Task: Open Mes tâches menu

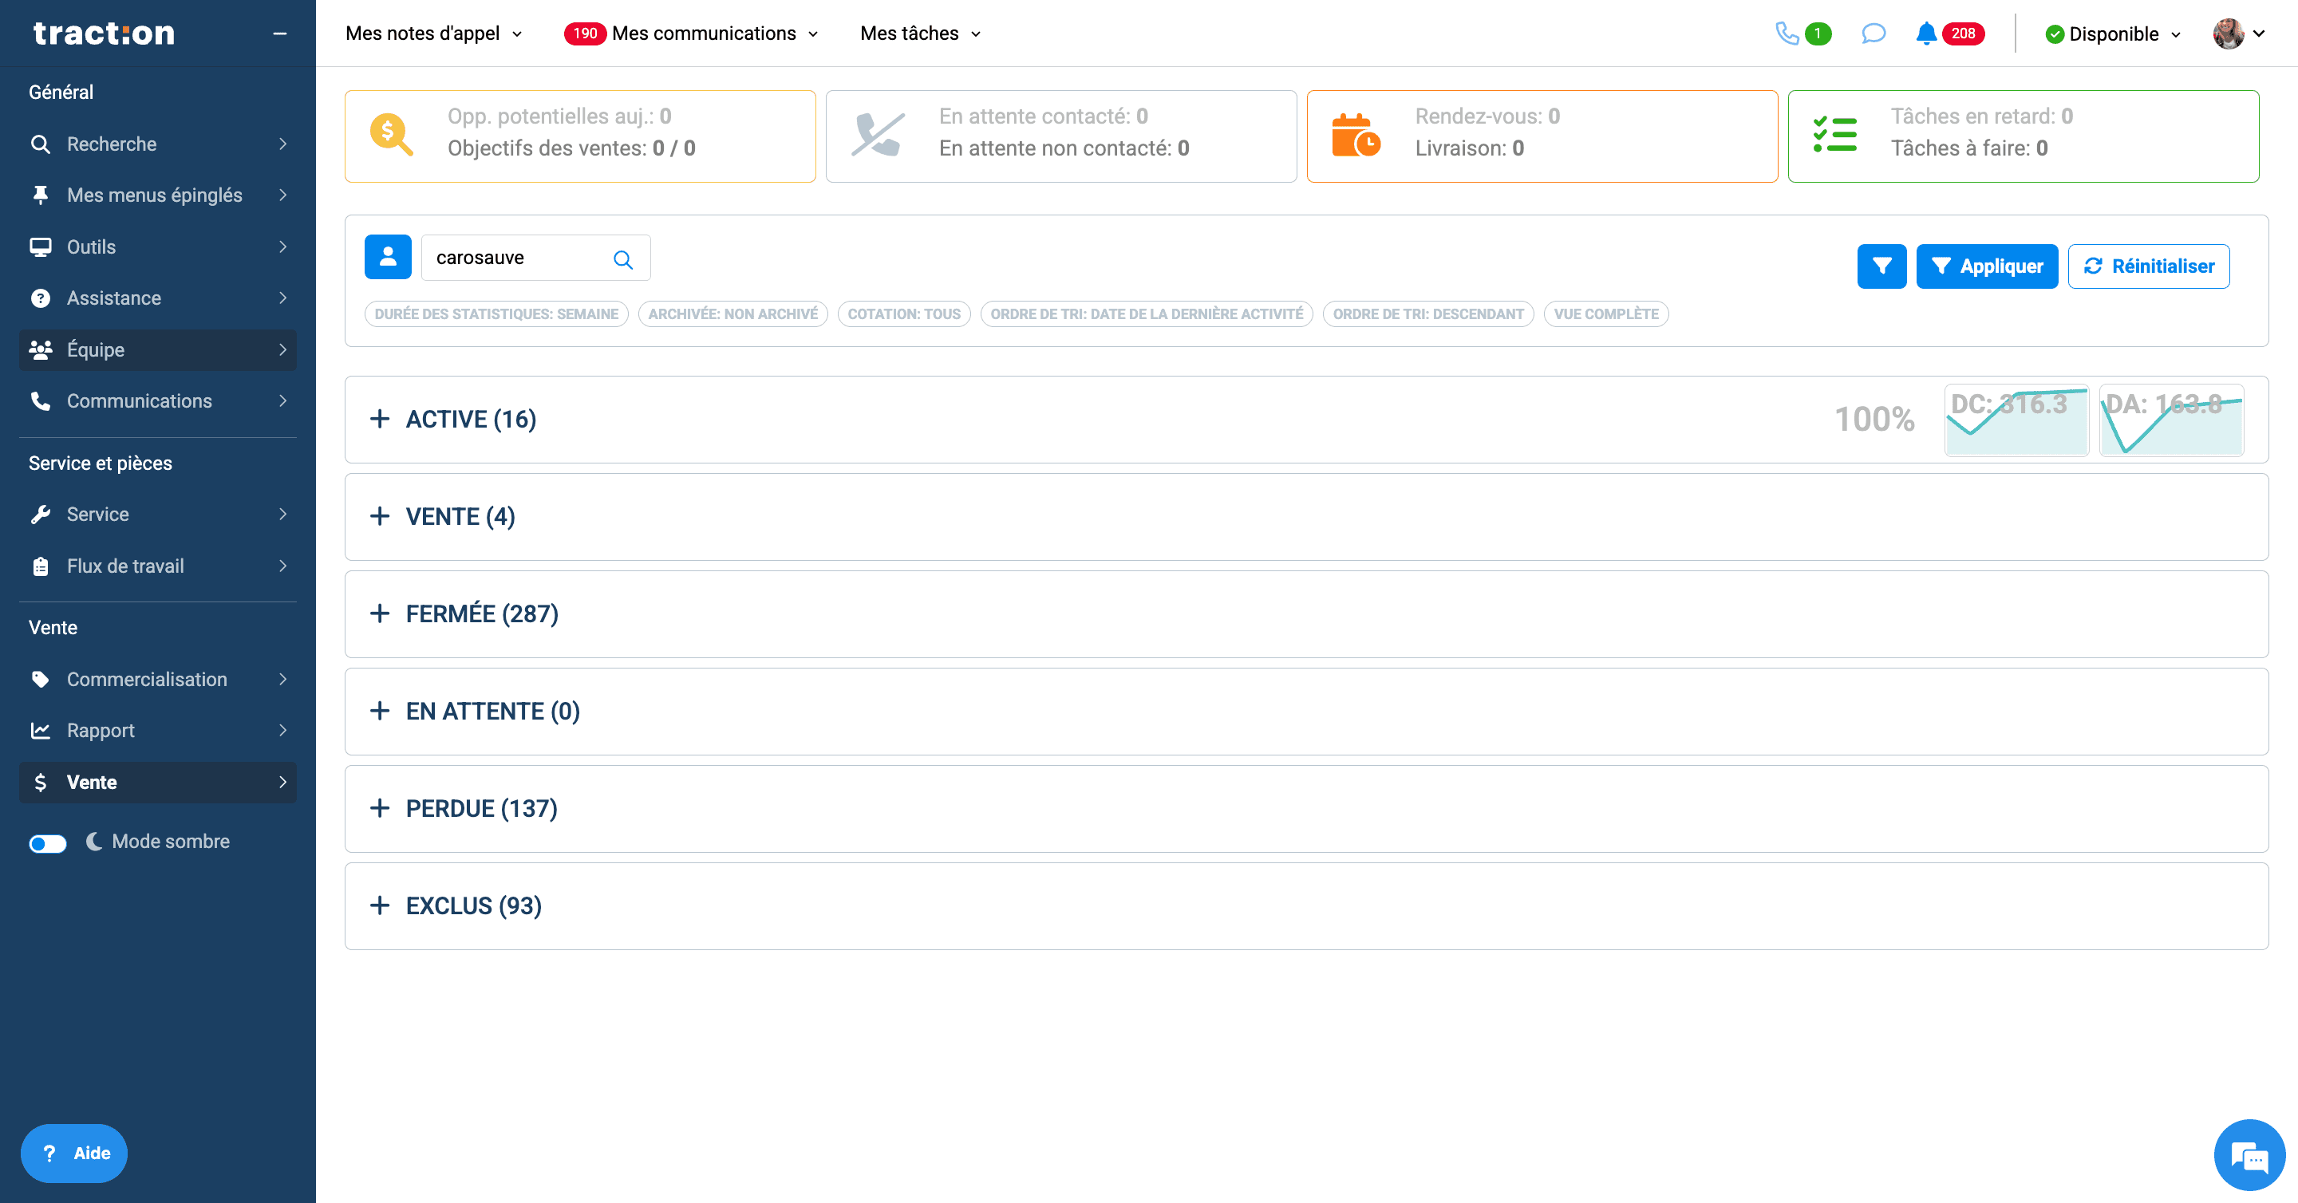Action: pyautogui.click(x=921, y=34)
